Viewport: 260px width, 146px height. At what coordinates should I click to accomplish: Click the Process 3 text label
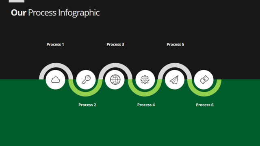[x=115, y=44]
